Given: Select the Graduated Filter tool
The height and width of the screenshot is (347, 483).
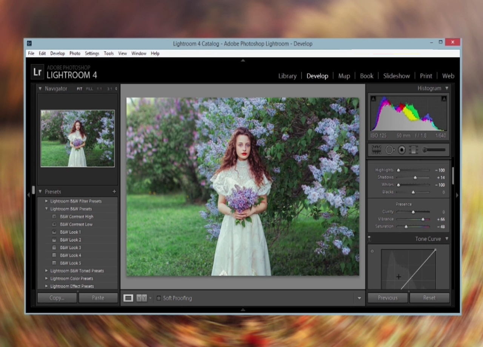Looking at the screenshot, I should pos(414,150).
